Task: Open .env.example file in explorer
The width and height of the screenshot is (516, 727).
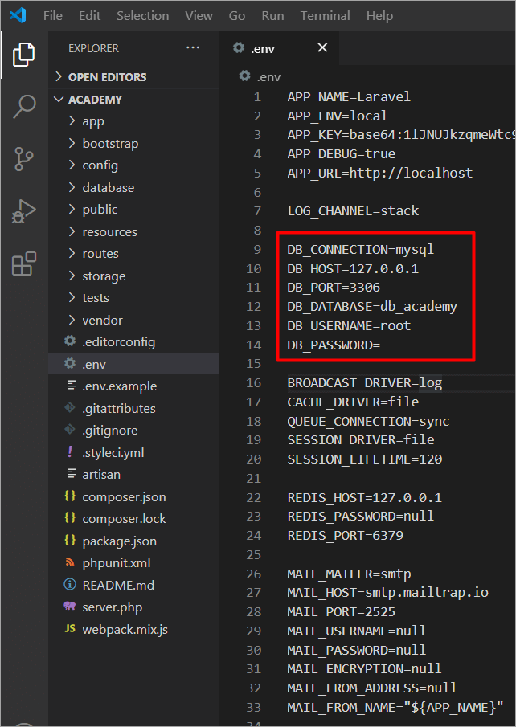Action: [133, 386]
